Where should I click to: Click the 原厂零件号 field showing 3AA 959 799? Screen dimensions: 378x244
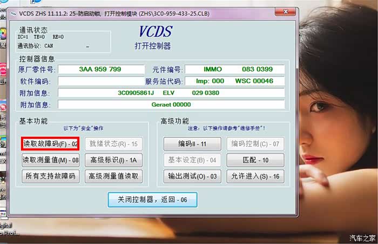(x=100, y=69)
